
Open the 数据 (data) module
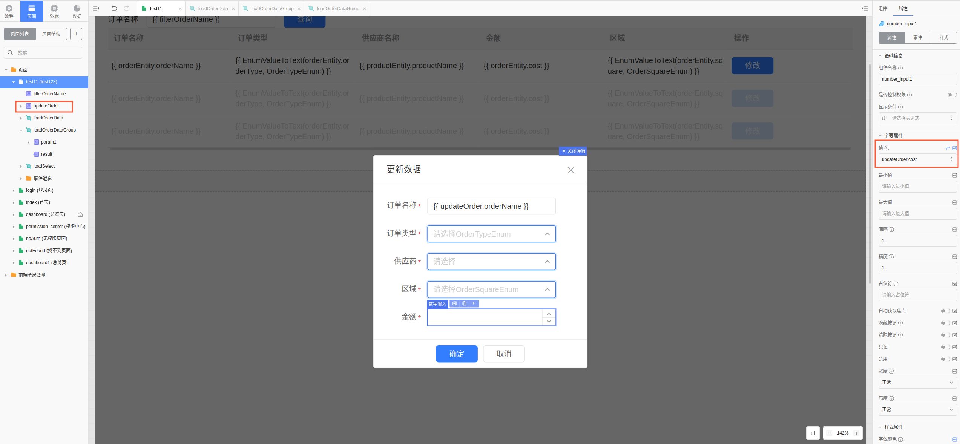coord(77,11)
